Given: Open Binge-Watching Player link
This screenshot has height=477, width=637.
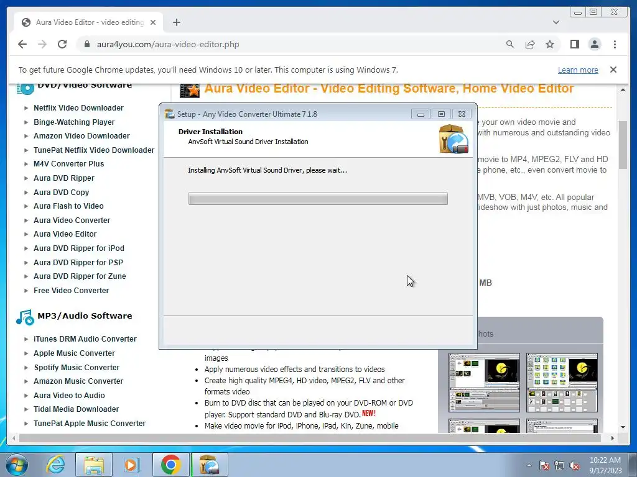Looking at the screenshot, I should (74, 122).
